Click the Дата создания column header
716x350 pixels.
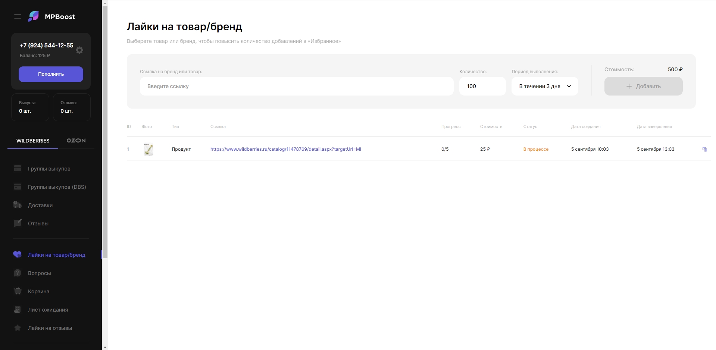[586, 126]
